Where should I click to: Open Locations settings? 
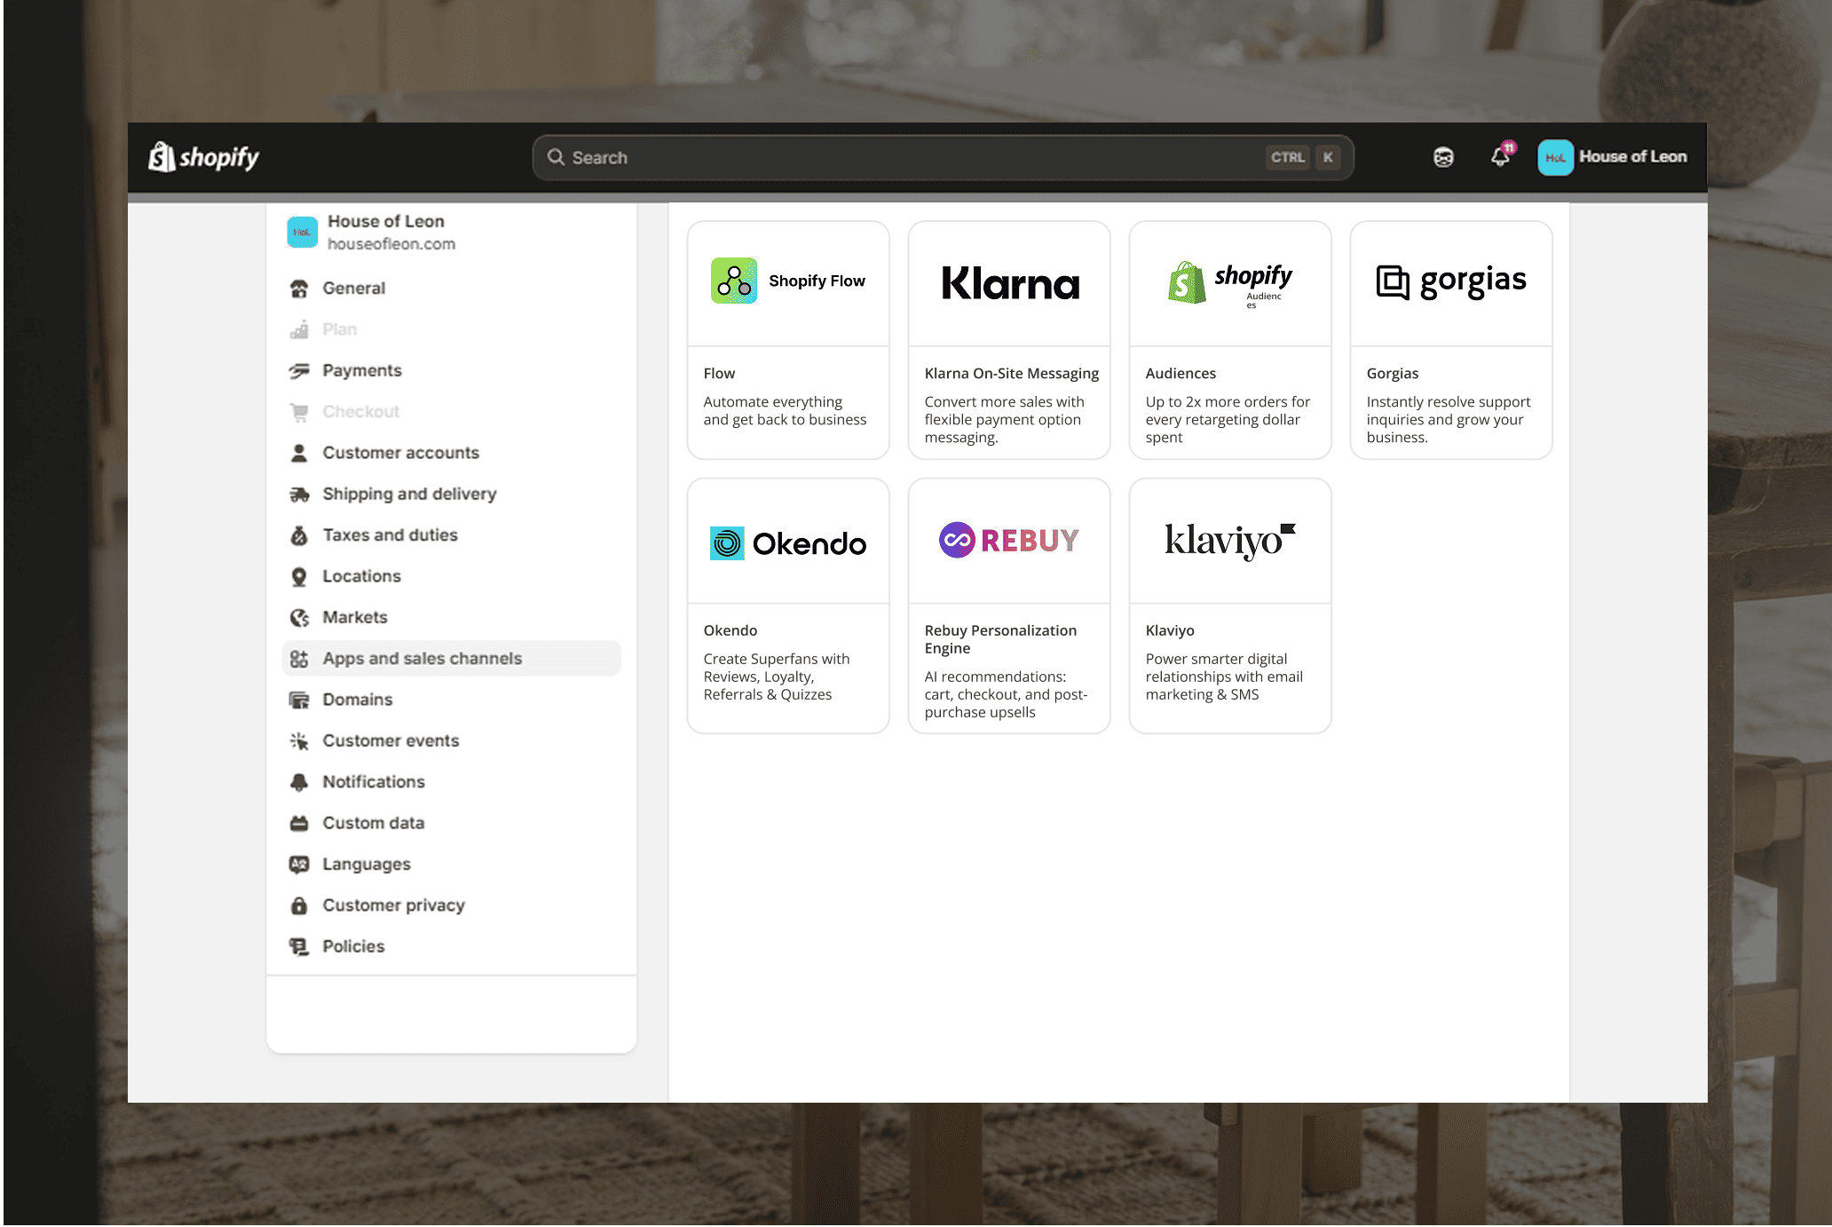tap(361, 576)
